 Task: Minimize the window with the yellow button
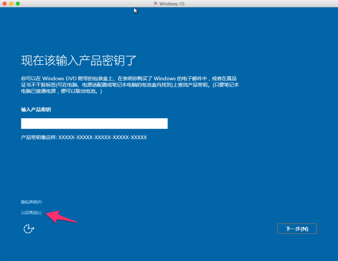pyautogui.click(x=11, y=3)
